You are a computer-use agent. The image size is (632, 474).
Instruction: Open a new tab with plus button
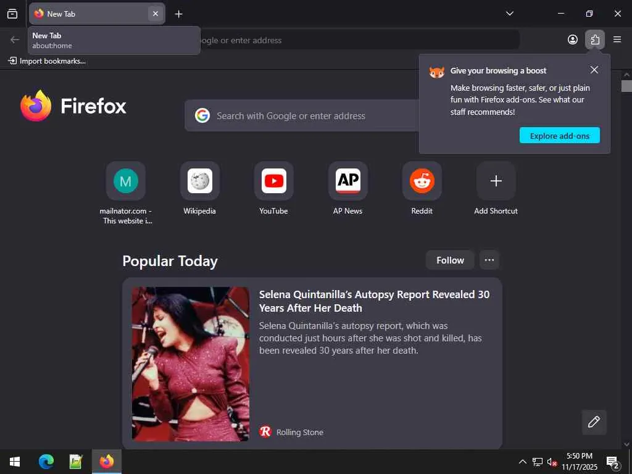(178, 14)
